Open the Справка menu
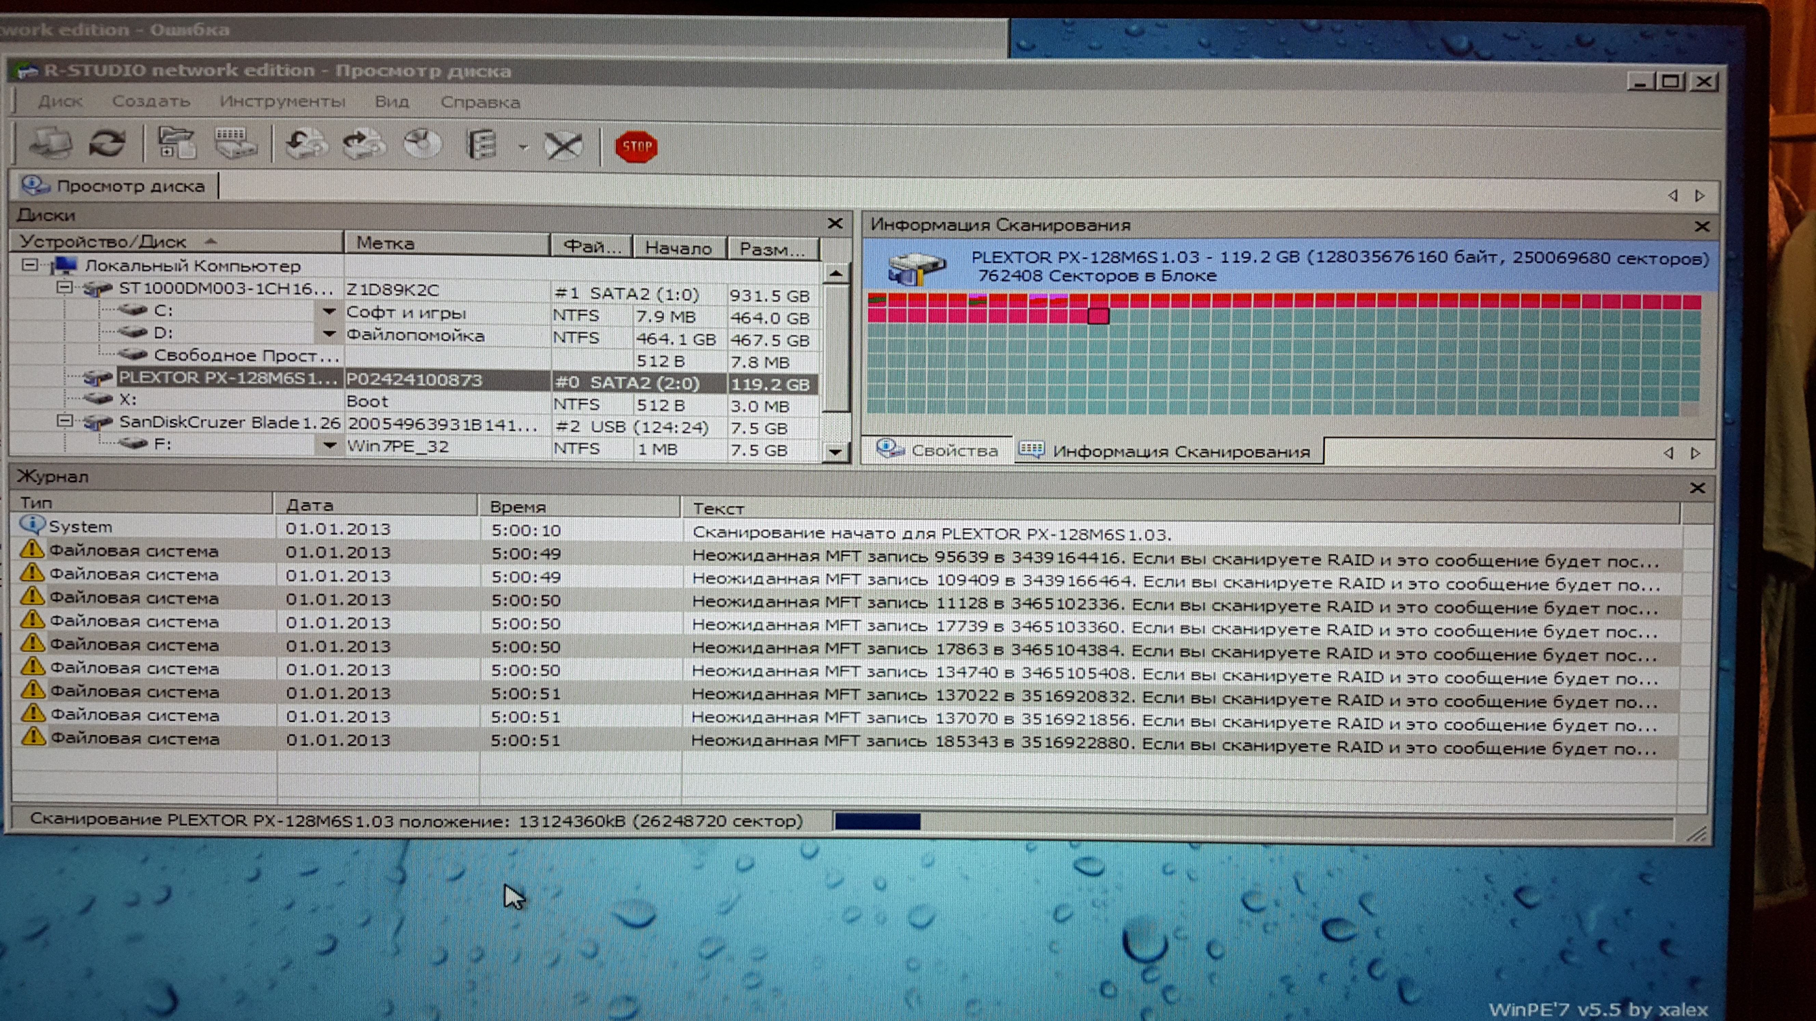The width and height of the screenshot is (1816, 1021). tap(480, 102)
